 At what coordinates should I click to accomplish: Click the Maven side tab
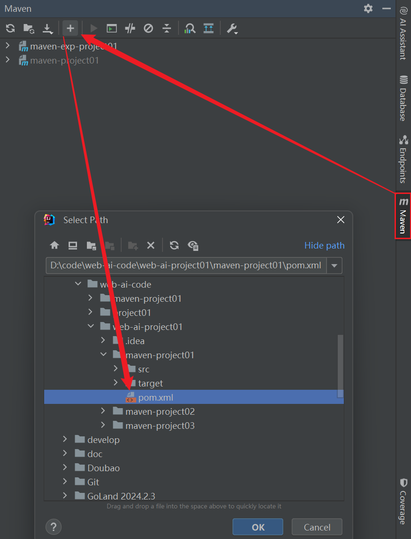click(x=403, y=216)
